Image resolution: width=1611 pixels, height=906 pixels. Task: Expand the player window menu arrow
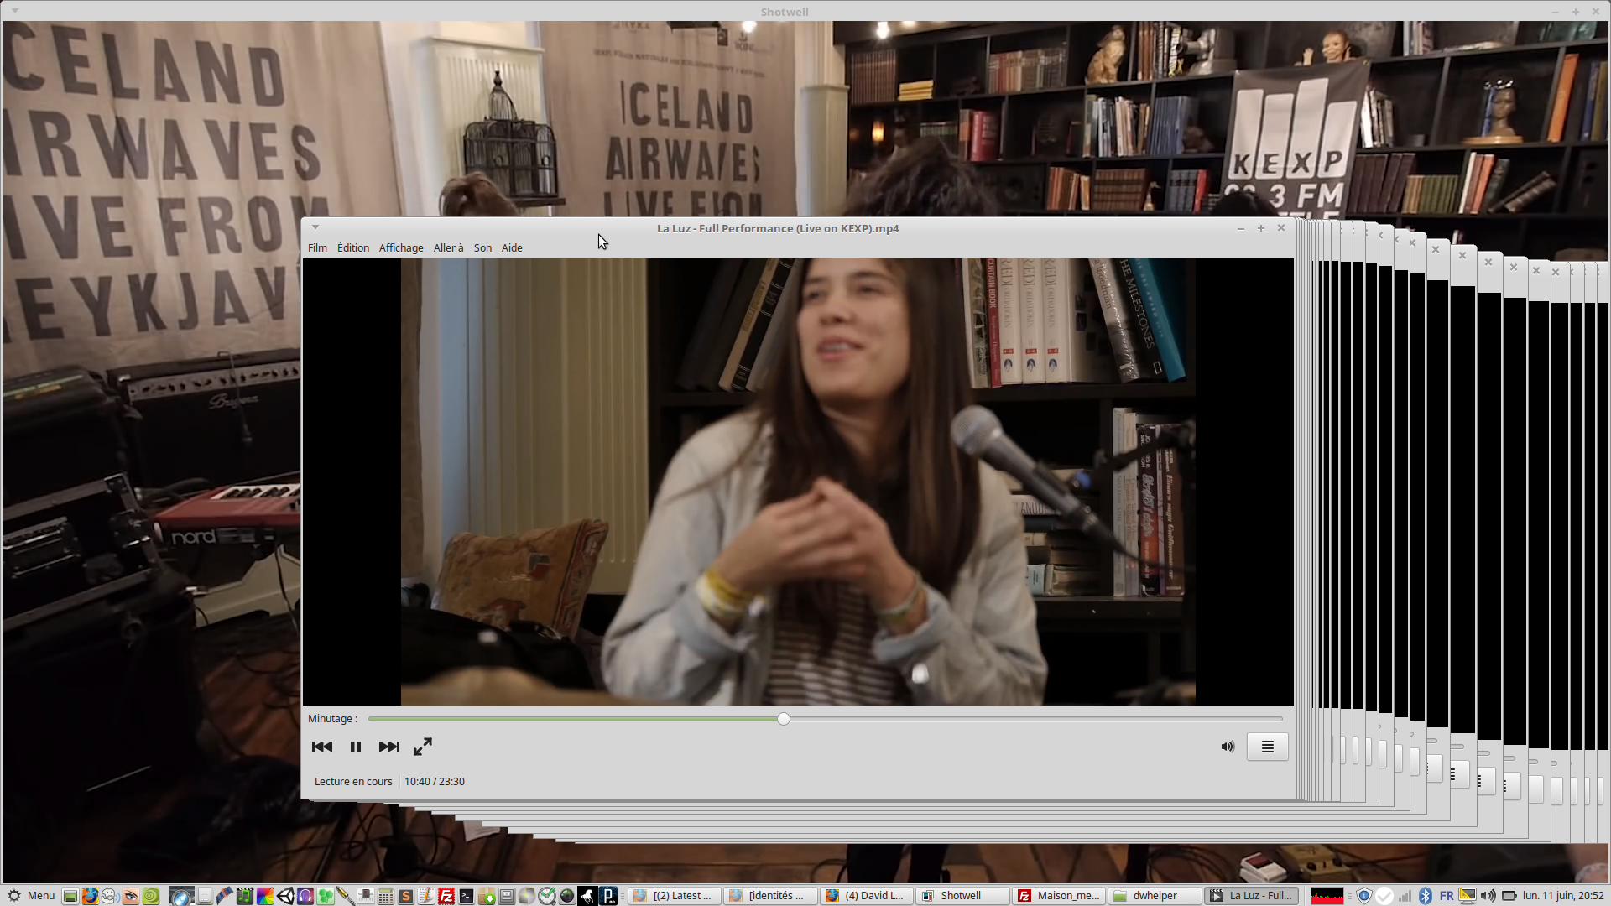pos(315,227)
